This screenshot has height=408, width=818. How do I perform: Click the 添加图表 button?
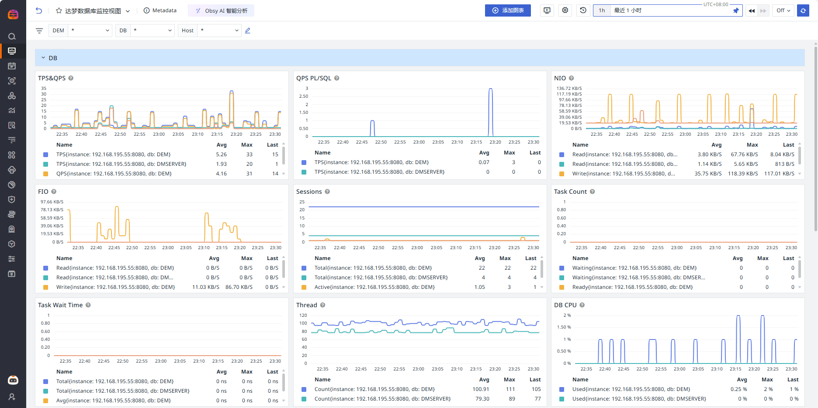pos(508,10)
